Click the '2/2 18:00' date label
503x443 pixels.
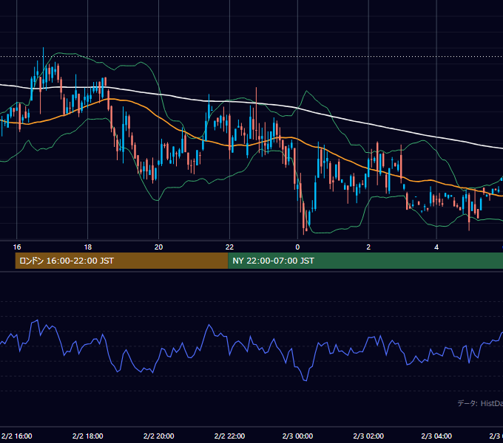87,436
